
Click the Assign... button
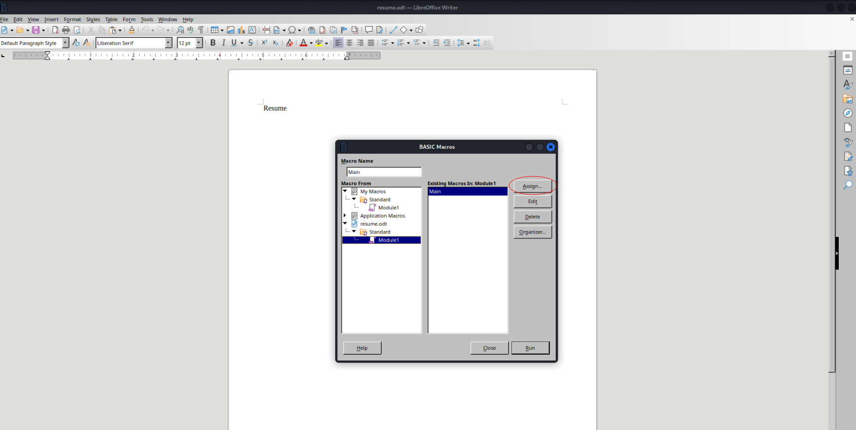coord(533,186)
